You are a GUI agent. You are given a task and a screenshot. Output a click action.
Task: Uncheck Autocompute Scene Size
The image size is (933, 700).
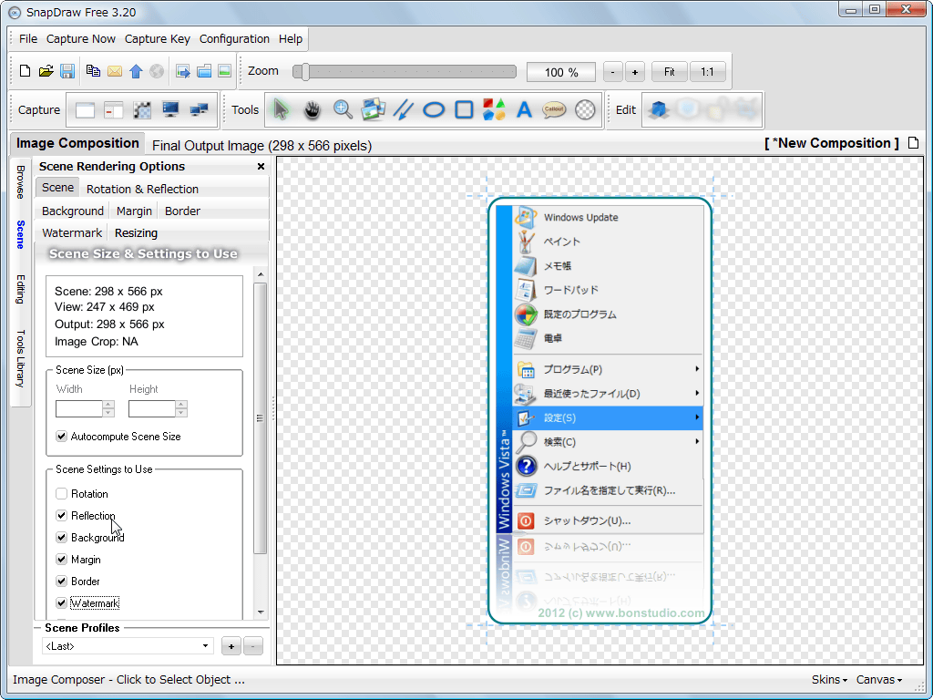(x=61, y=437)
